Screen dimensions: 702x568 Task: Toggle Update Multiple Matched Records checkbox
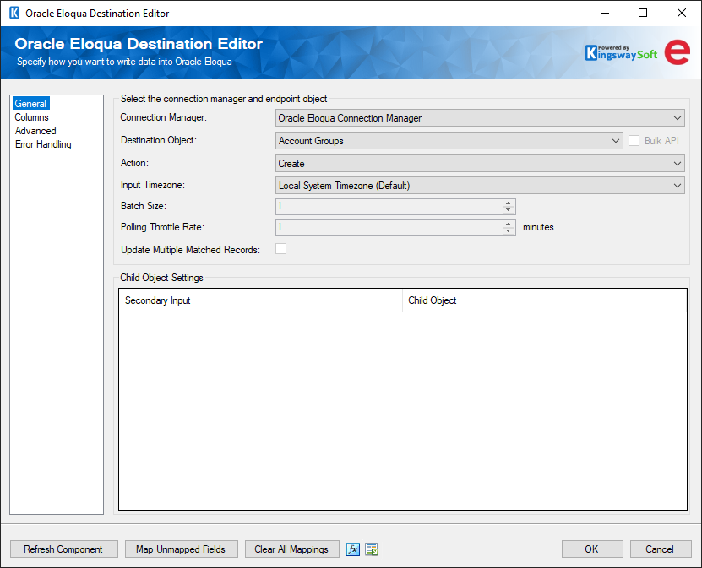click(280, 249)
